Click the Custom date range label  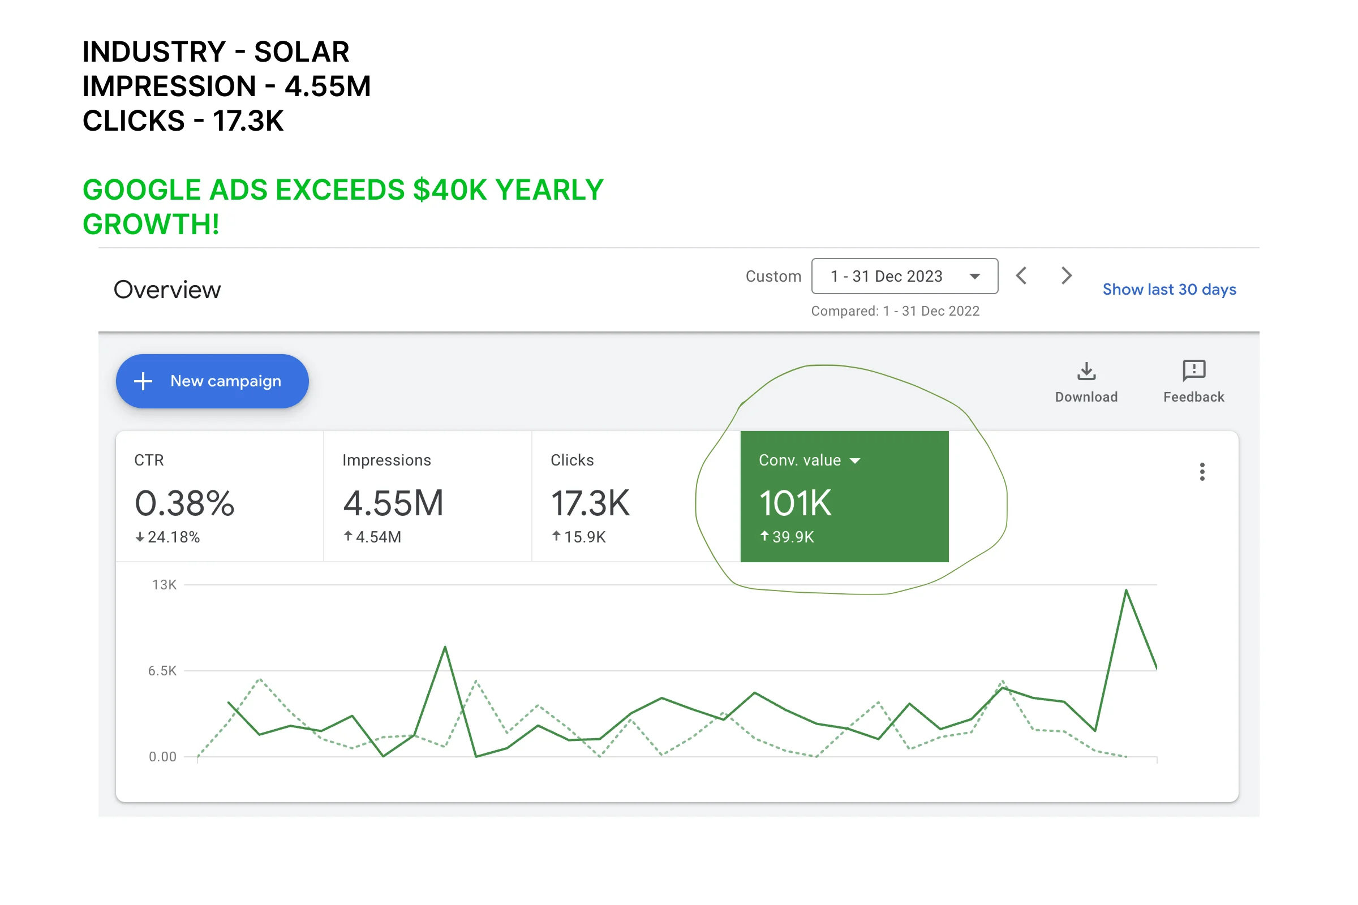(773, 277)
